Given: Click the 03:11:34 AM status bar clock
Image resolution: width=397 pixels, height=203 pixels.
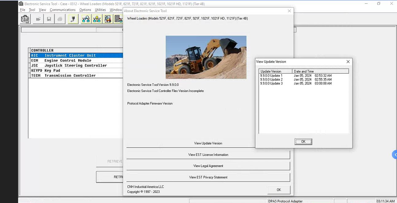Looking at the screenshot, I should coord(385,201).
